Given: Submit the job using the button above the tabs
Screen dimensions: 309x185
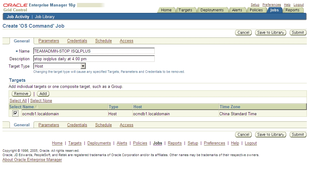Looking at the screenshot, I should 298,33.
